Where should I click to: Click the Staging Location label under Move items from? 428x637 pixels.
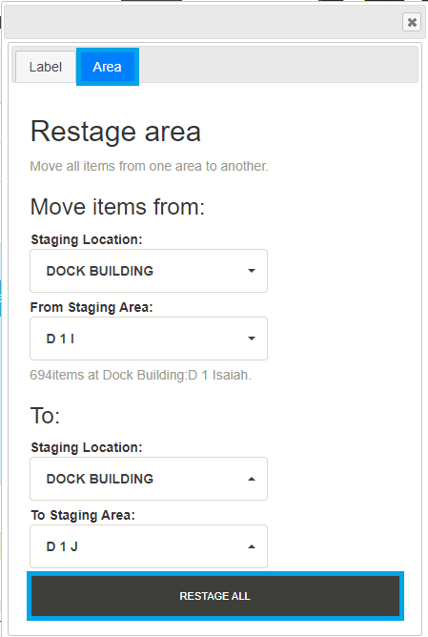point(87,239)
